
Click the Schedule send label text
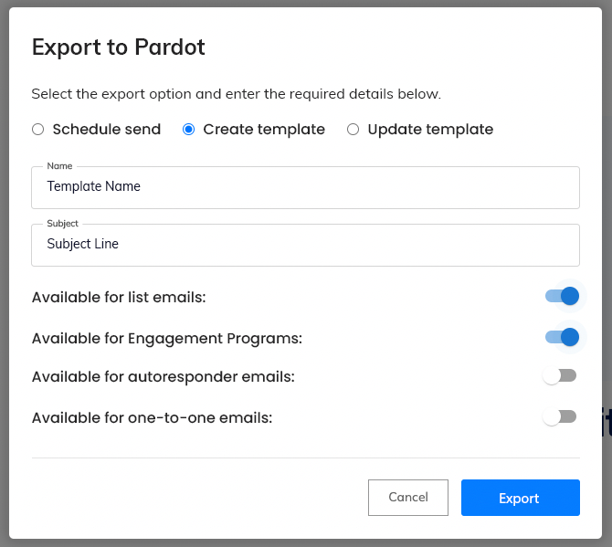point(106,130)
